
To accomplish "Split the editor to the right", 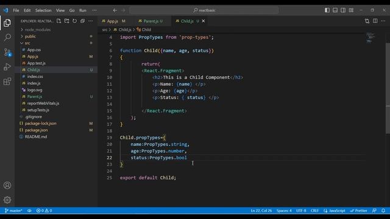I will click(375, 21).
